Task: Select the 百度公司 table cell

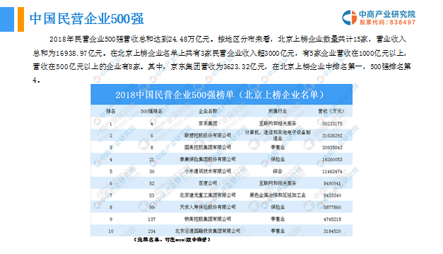Action: click(208, 183)
